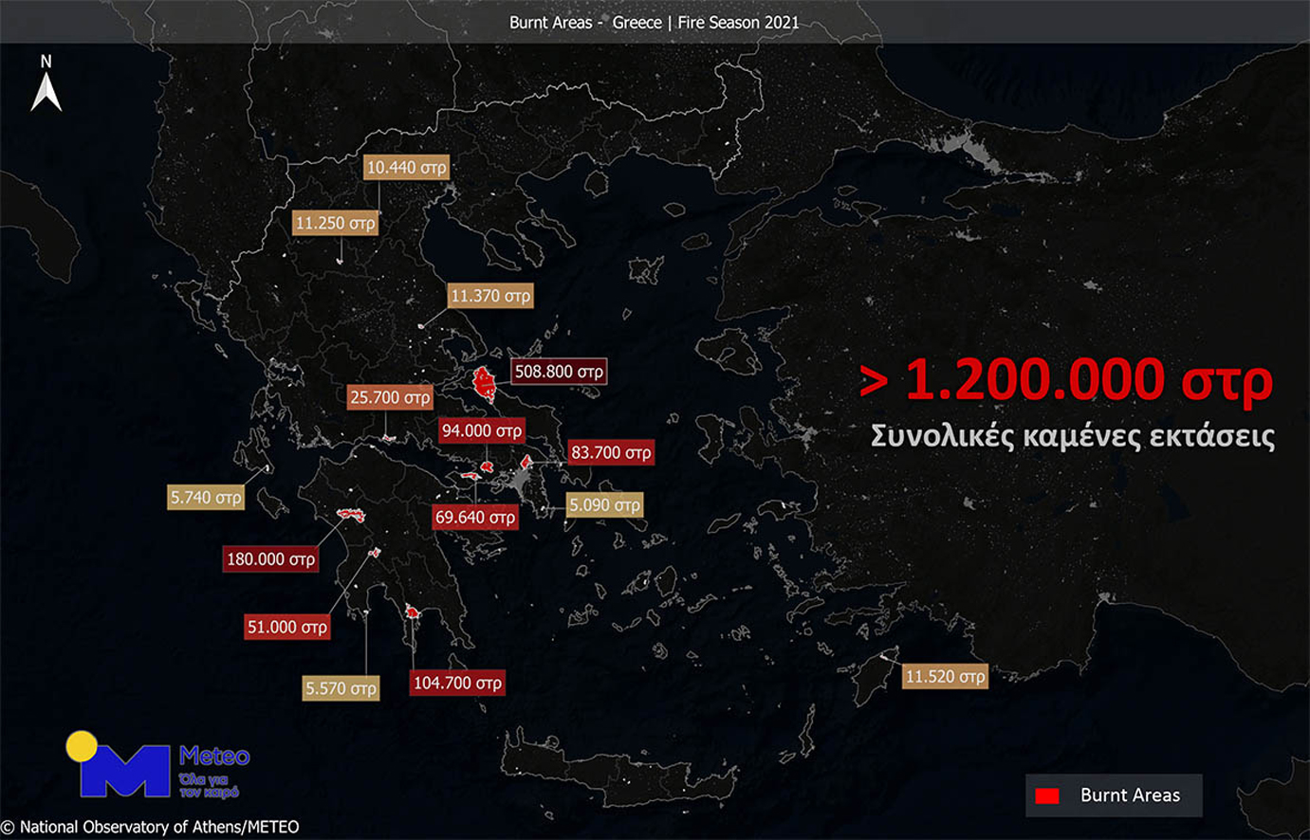This screenshot has height=840, width=1310.
Task: Click the north arrow compass icon
Action: [46, 85]
